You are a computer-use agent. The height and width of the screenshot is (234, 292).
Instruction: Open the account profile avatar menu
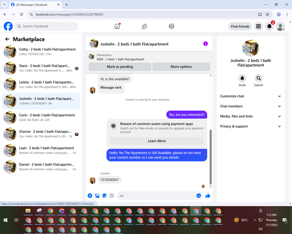tap(280, 26)
